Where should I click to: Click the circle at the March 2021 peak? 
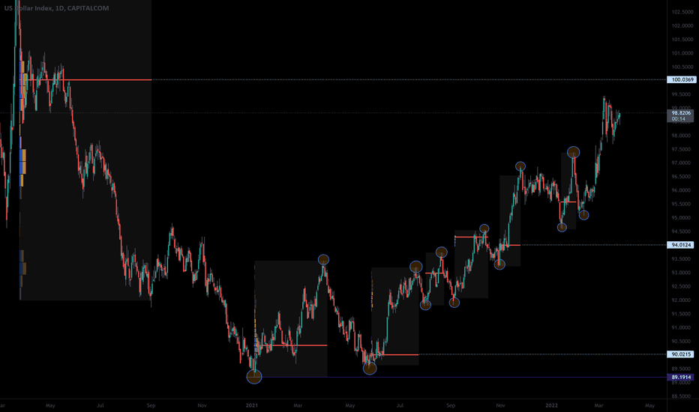coord(323,260)
